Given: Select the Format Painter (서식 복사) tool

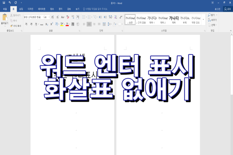Looking at the screenshot, I should click(15, 26).
